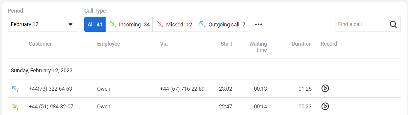
Task: Click the Start column header
Action: coord(226,44)
